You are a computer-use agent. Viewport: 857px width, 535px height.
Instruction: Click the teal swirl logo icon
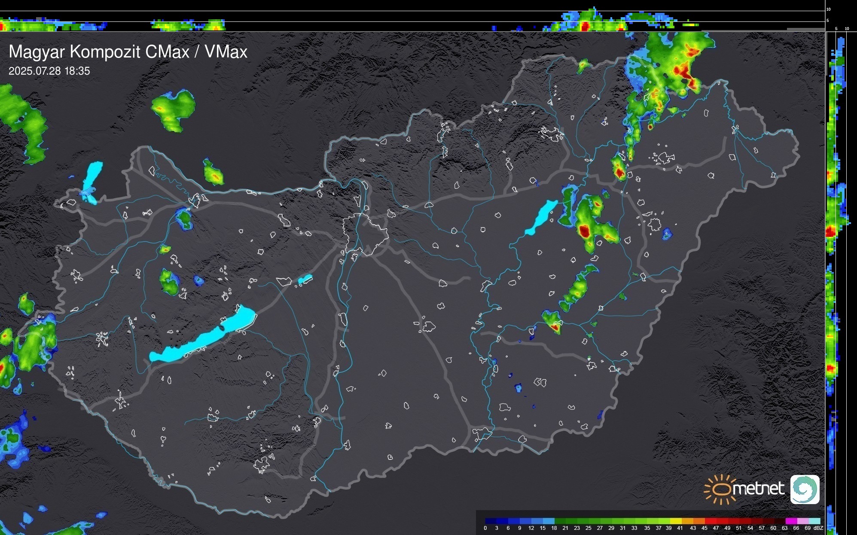pyautogui.click(x=805, y=489)
